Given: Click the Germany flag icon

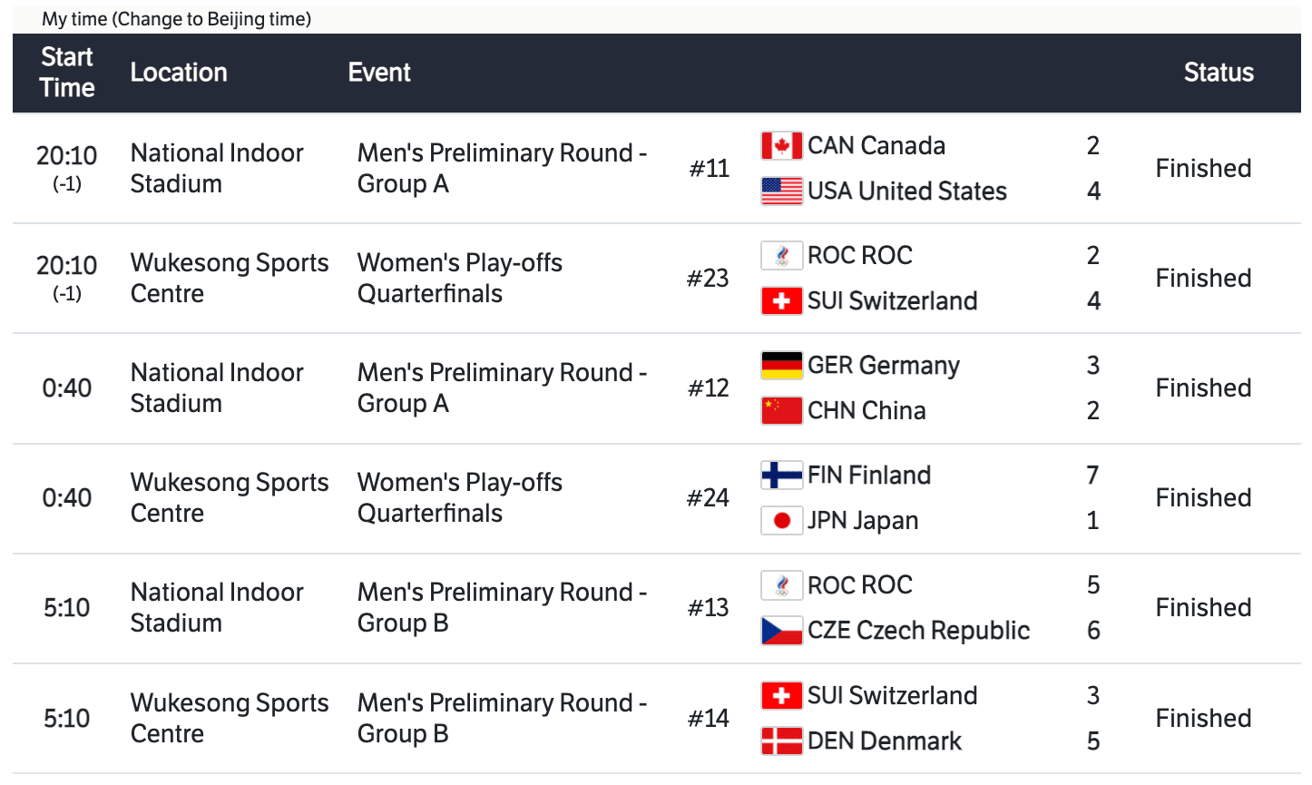Looking at the screenshot, I should (781, 365).
